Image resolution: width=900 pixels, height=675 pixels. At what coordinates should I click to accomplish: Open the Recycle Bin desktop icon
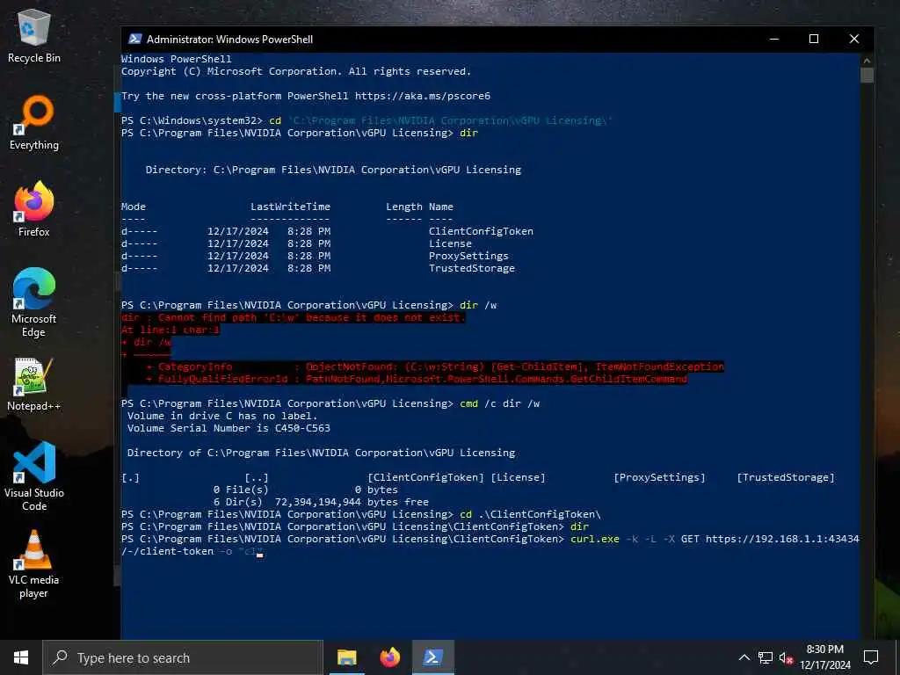coord(34,36)
